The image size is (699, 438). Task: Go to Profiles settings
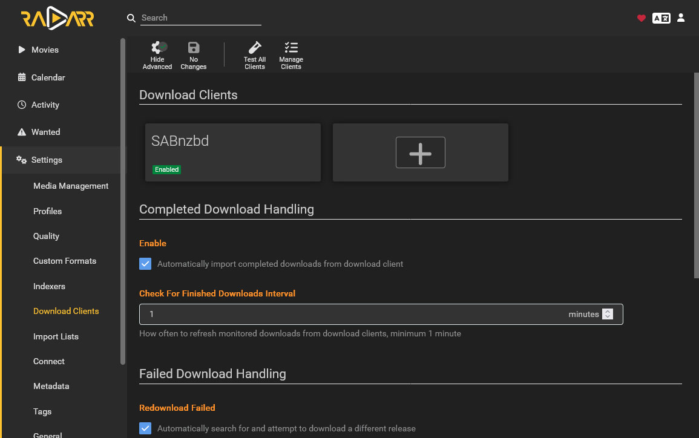47,211
